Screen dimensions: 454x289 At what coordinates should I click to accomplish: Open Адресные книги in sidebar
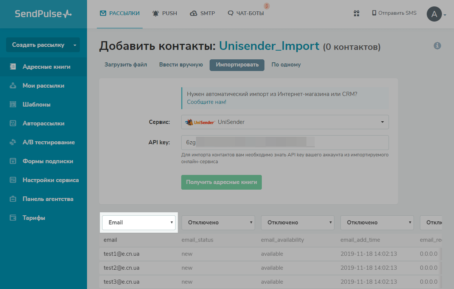click(x=44, y=67)
